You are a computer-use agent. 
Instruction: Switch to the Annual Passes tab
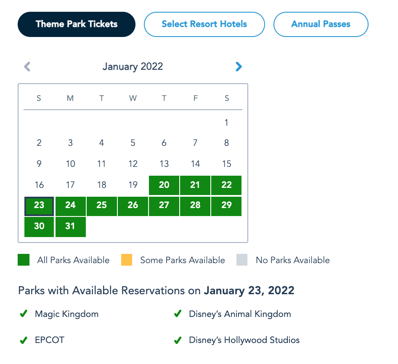click(321, 24)
